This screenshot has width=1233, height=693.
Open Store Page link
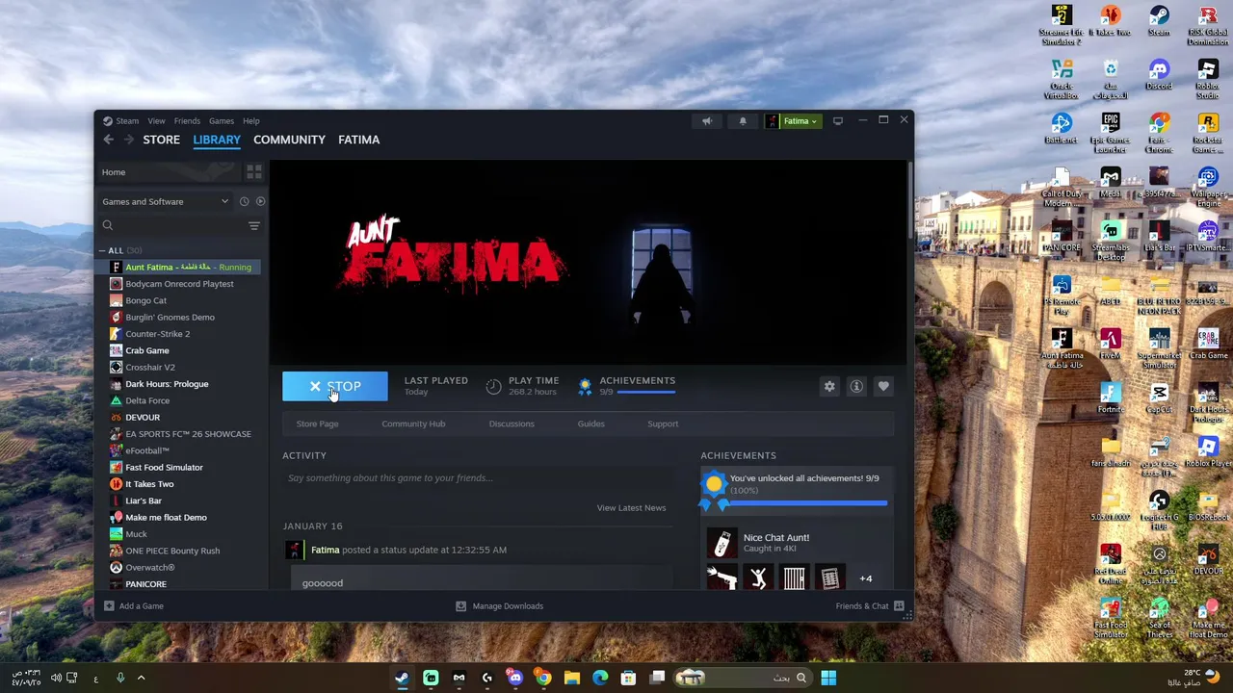click(x=317, y=423)
